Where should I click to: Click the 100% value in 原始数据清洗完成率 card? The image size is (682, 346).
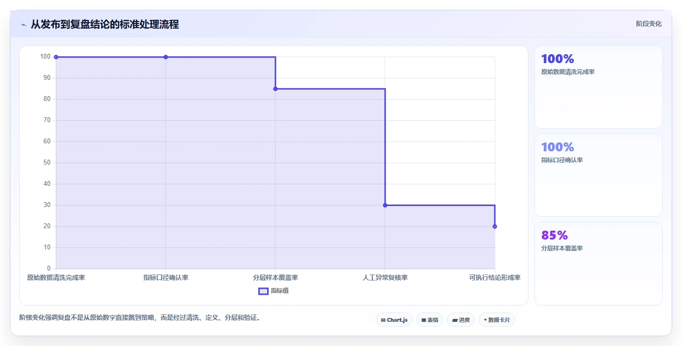point(558,59)
